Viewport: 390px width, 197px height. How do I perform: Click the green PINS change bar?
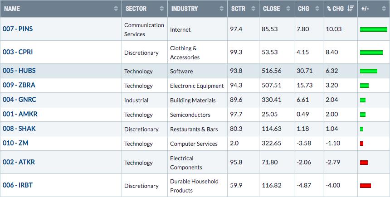374,29
